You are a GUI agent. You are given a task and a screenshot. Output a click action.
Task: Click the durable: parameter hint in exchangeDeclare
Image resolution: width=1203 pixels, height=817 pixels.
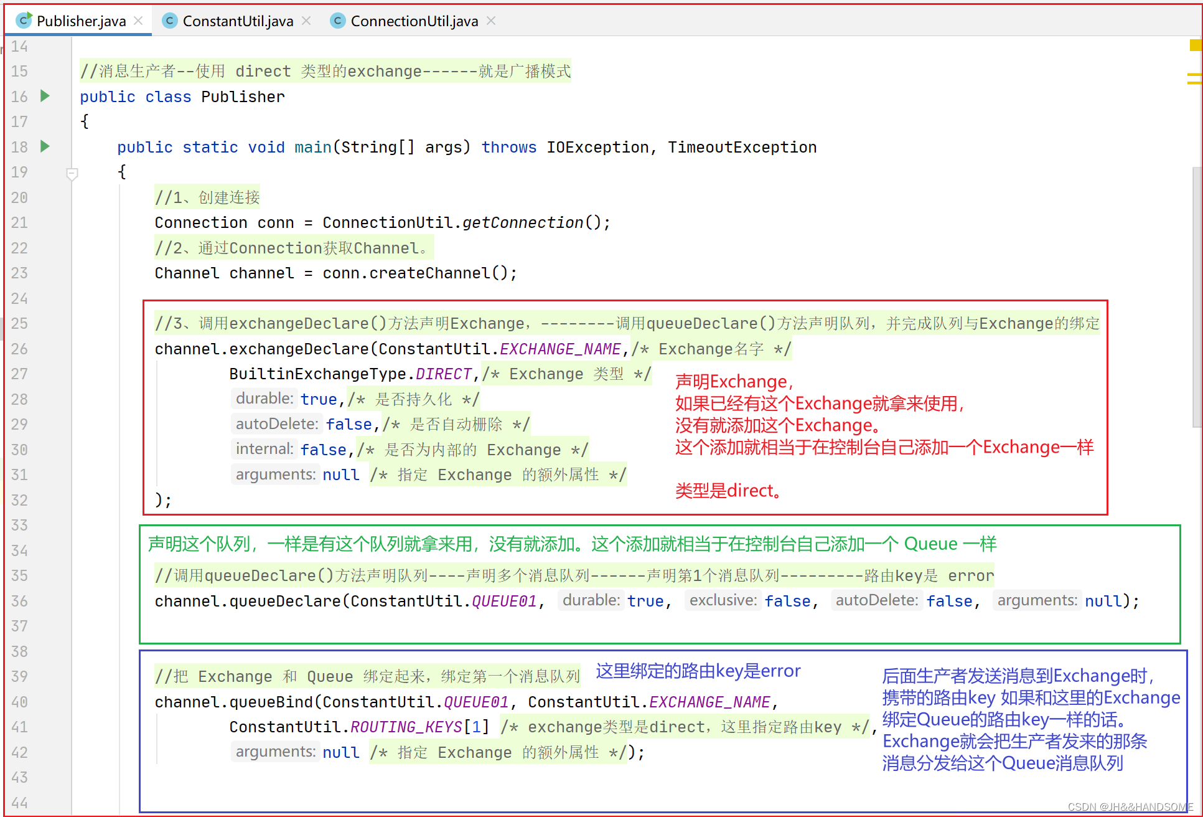(x=264, y=399)
